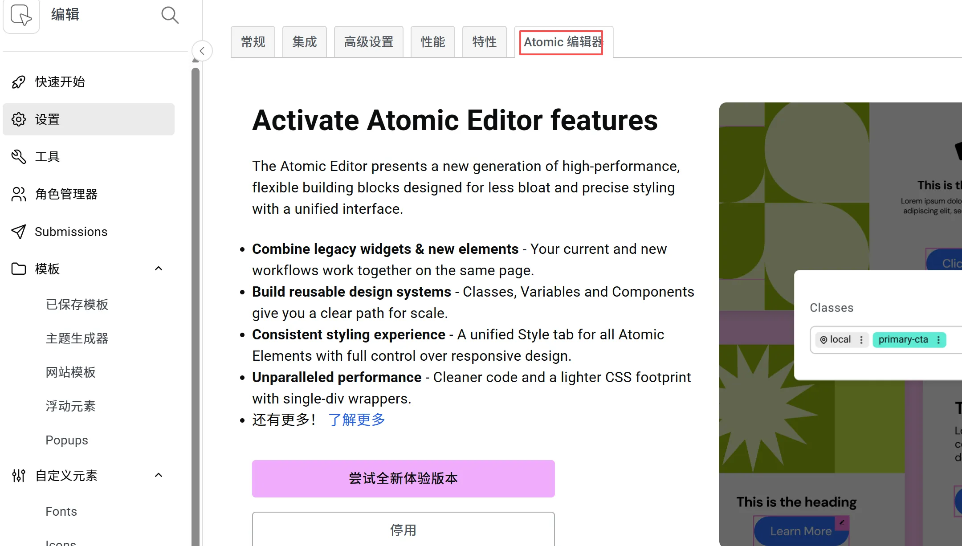Collapse the sidebar with the chevron
This screenshot has width=962, height=546.
(x=202, y=50)
